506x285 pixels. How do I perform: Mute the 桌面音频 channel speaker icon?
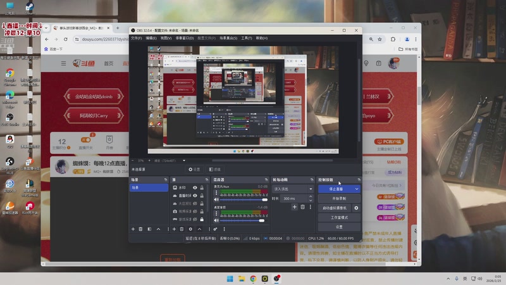click(x=216, y=220)
